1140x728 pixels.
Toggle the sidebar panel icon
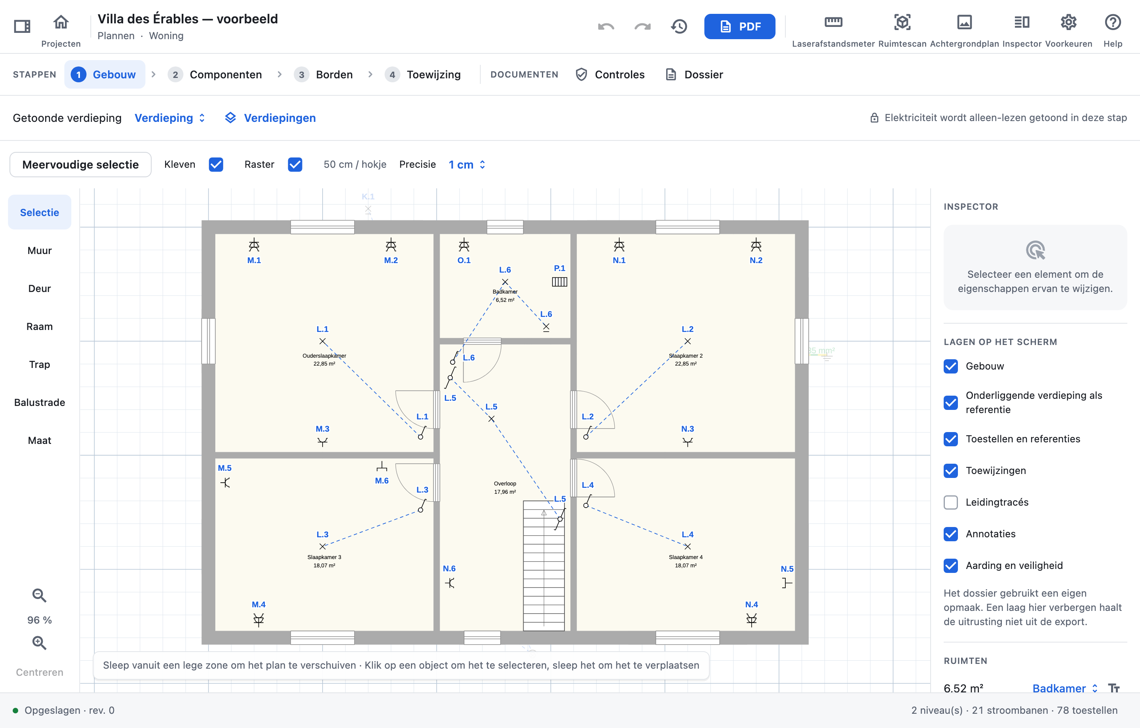pyautogui.click(x=22, y=26)
